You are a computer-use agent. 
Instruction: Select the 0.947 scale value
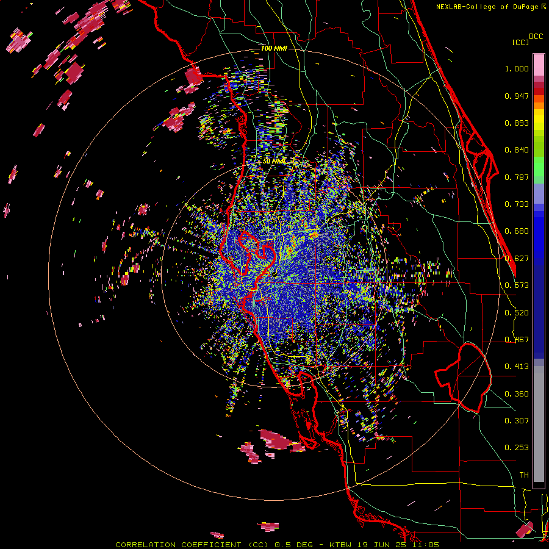[517, 96]
